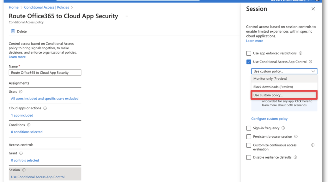Click the Access controls section heading
The height and width of the screenshot is (182, 328).
click(x=21, y=145)
